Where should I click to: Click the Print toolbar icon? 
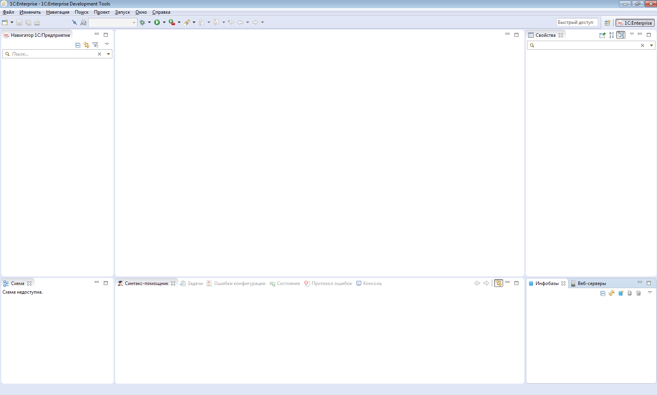37,23
